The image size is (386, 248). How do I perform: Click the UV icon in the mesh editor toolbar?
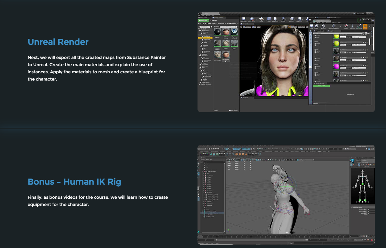click(365, 26)
